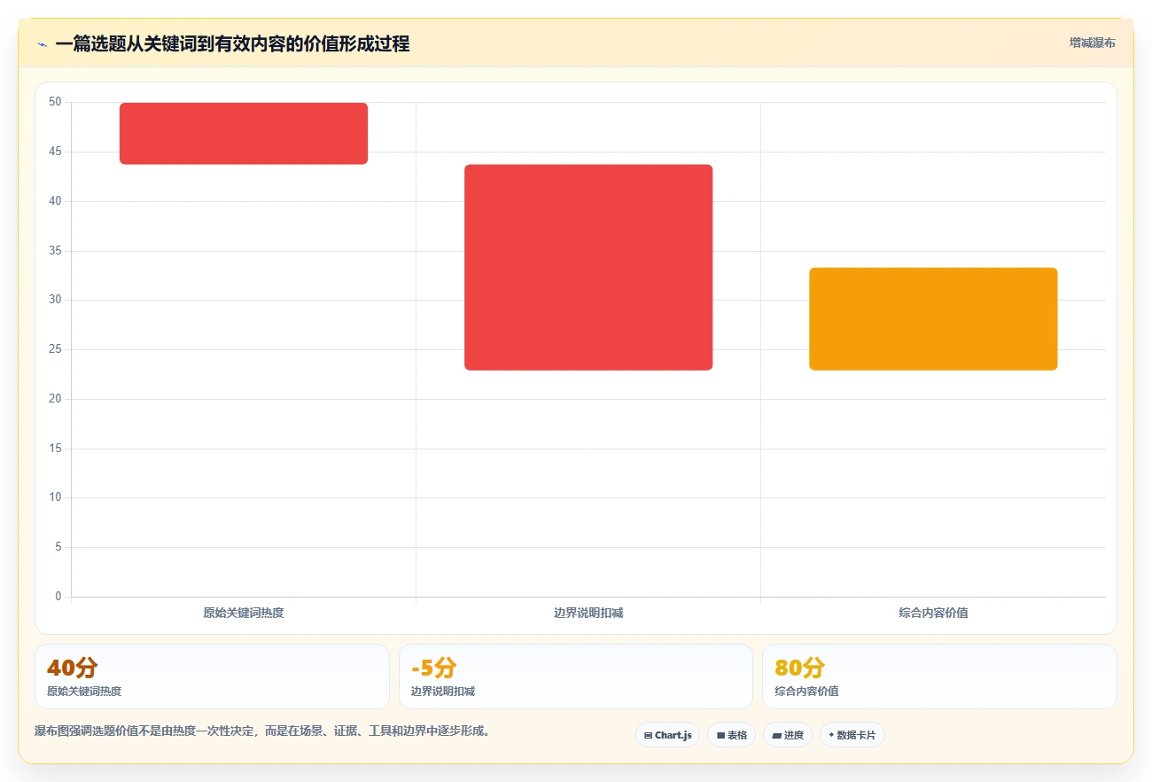Viewport: 1152px width, 782px height.
Task: Click the 表格 tag chip
Action: (731, 735)
